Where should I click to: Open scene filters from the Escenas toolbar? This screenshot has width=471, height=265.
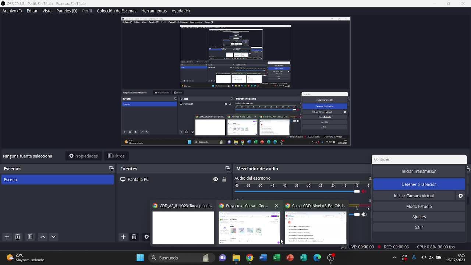(30, 237)
